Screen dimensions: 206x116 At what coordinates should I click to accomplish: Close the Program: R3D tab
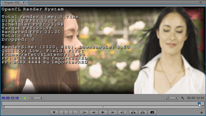[27, 2]
